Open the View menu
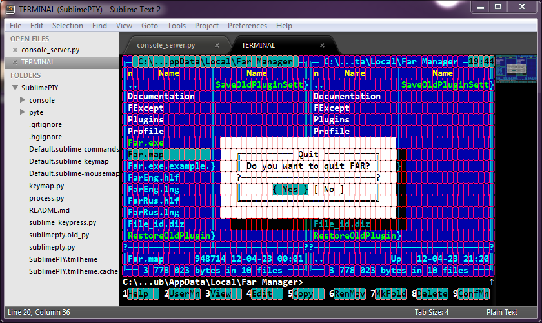Image resolution: width=542 pixels, height=323 pixels. 124,26
